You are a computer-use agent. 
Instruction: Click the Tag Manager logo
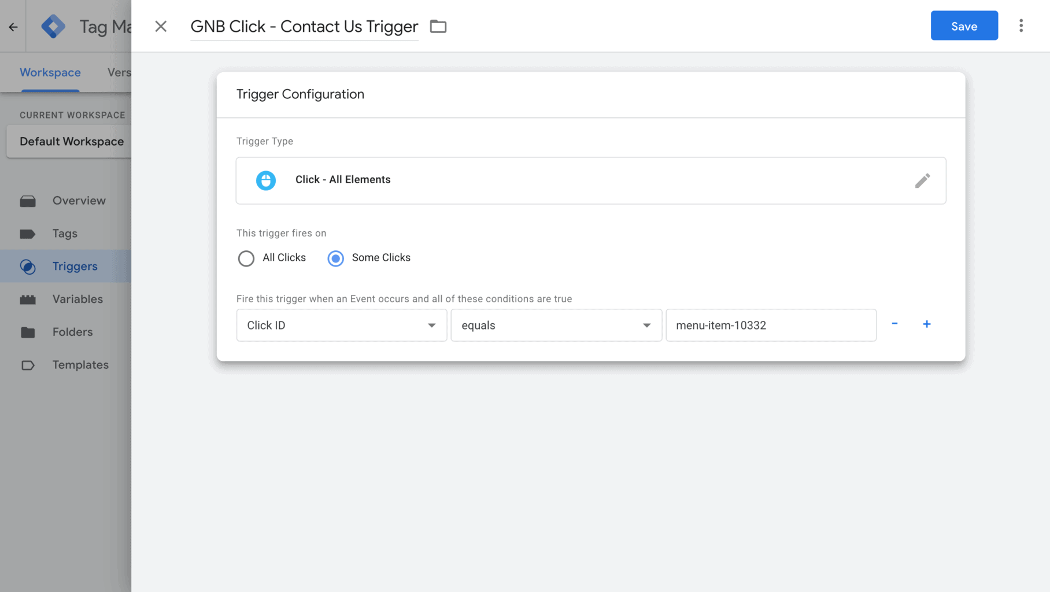point(53,25)
